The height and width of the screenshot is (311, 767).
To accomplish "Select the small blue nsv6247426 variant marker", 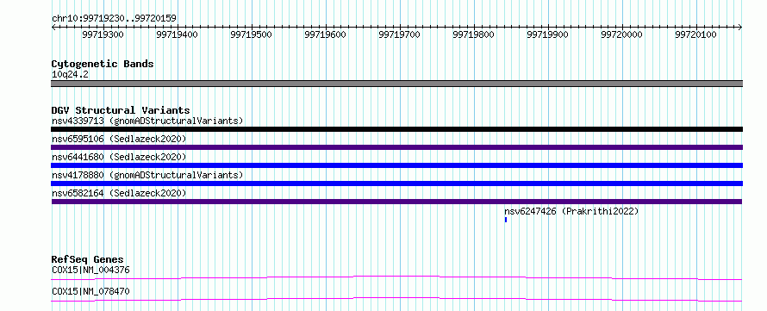I will pos(506,220).
